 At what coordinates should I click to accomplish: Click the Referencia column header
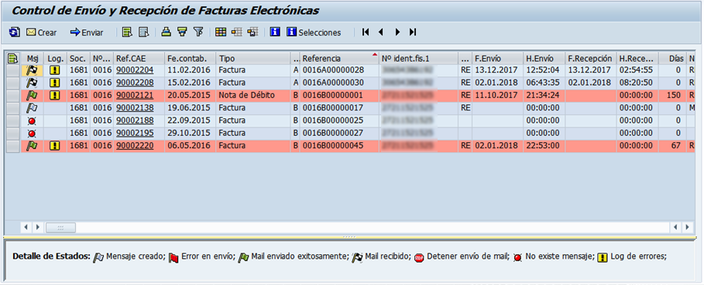tap(339, 58)
